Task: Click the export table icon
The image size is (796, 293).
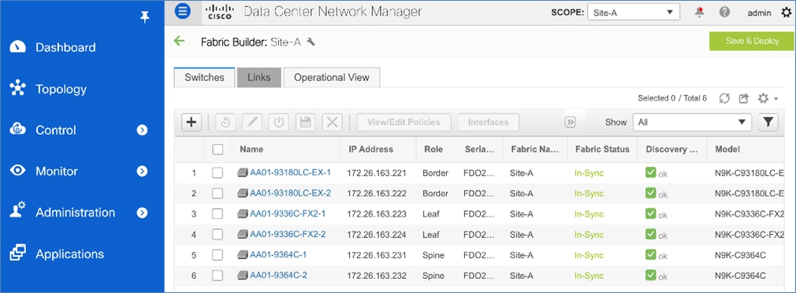Action: [744, 98]
